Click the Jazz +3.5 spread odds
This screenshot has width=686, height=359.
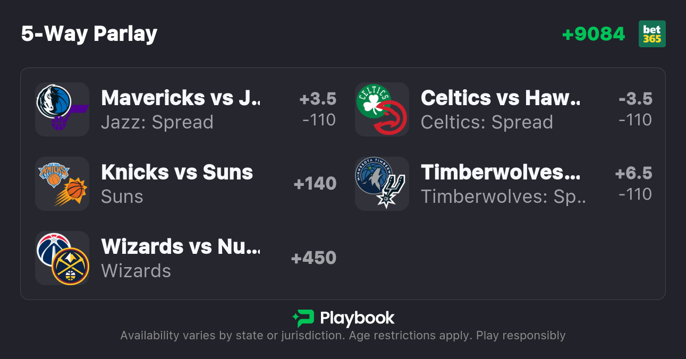coord(318,99)
